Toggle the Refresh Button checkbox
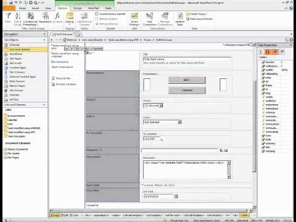The height and width of the screenshot is (222, 296). [97, 18]
